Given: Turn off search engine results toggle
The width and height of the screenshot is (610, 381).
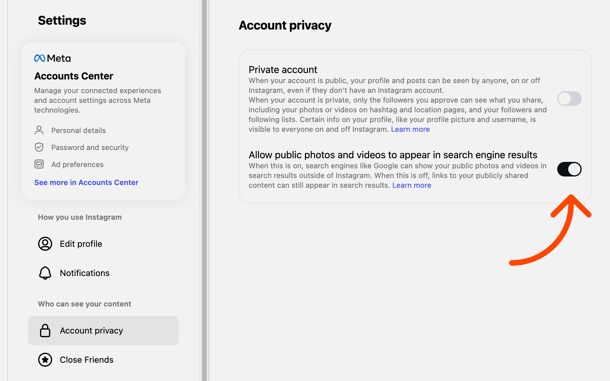Looking at the screenshot, I should click(x=569, y=169).
